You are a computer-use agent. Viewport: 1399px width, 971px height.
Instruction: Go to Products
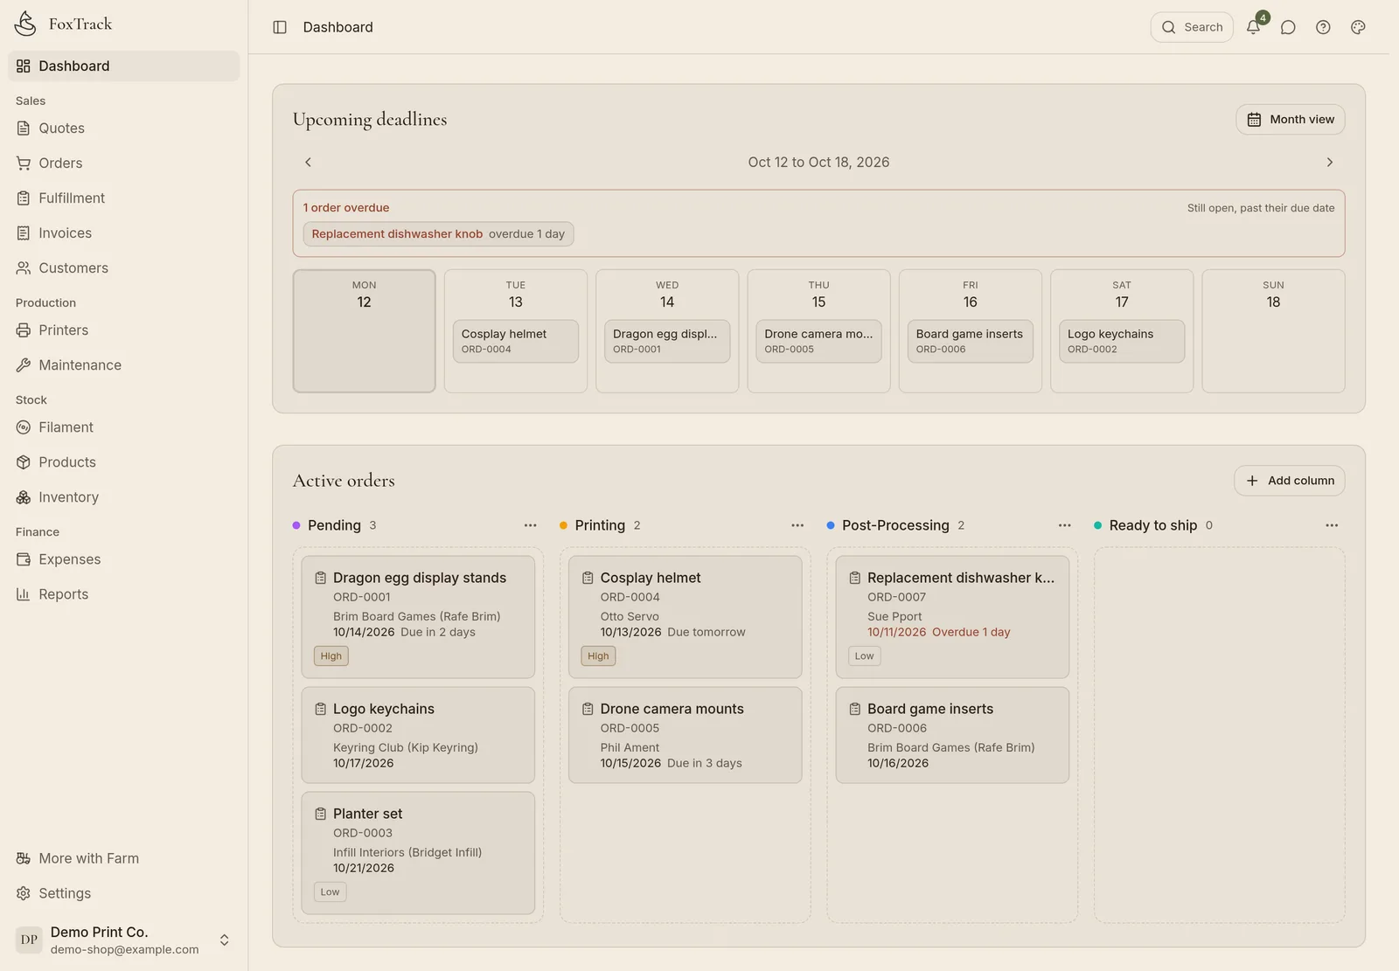tap(124, 462)
